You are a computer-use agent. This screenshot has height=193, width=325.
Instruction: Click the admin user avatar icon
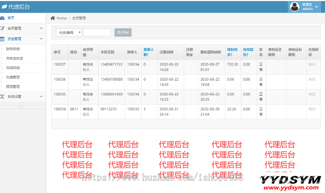click(x=295, y=7)
